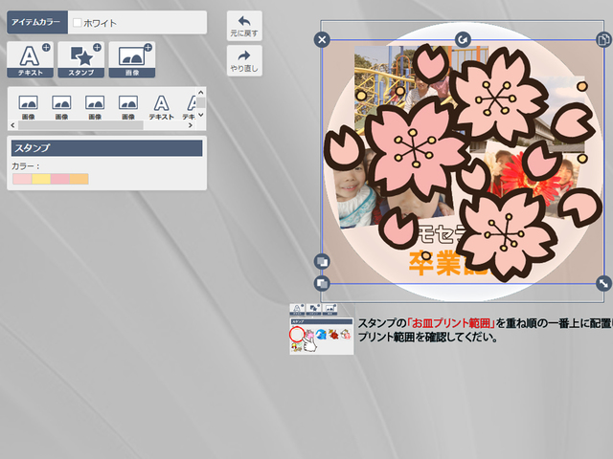Click the layer list's up arrow

click(200, 93)
